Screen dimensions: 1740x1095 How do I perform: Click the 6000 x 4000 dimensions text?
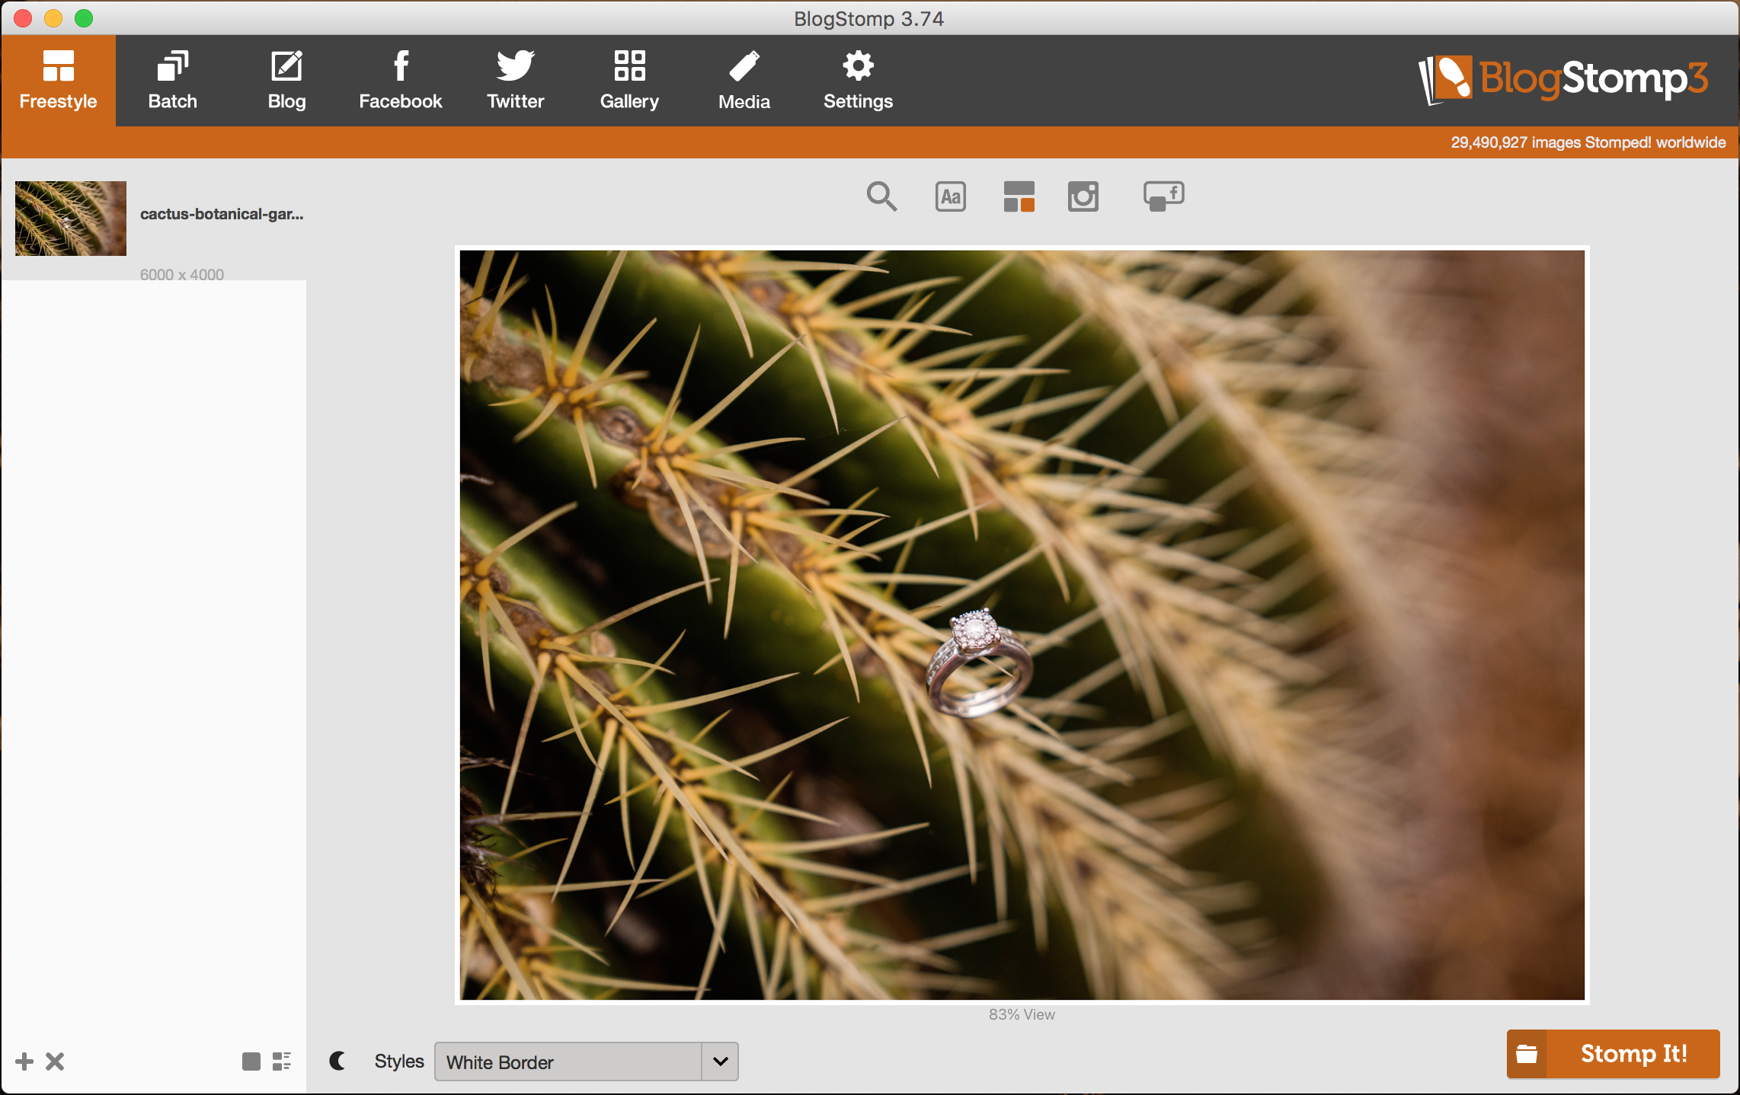(x=182, y=275)
